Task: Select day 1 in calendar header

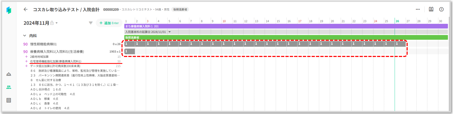Action: pyautogui.click(x=126, y=21)
